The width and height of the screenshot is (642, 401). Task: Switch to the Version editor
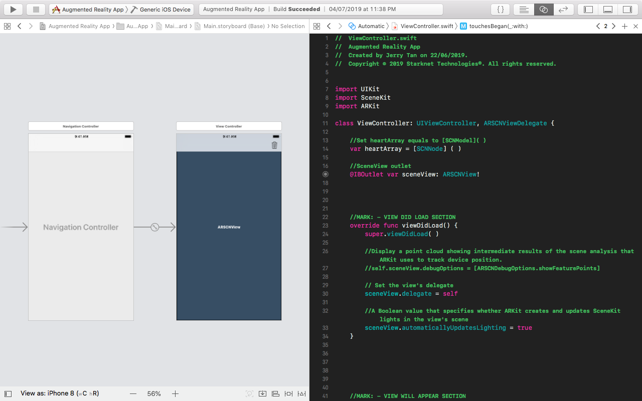click(563, 9)
